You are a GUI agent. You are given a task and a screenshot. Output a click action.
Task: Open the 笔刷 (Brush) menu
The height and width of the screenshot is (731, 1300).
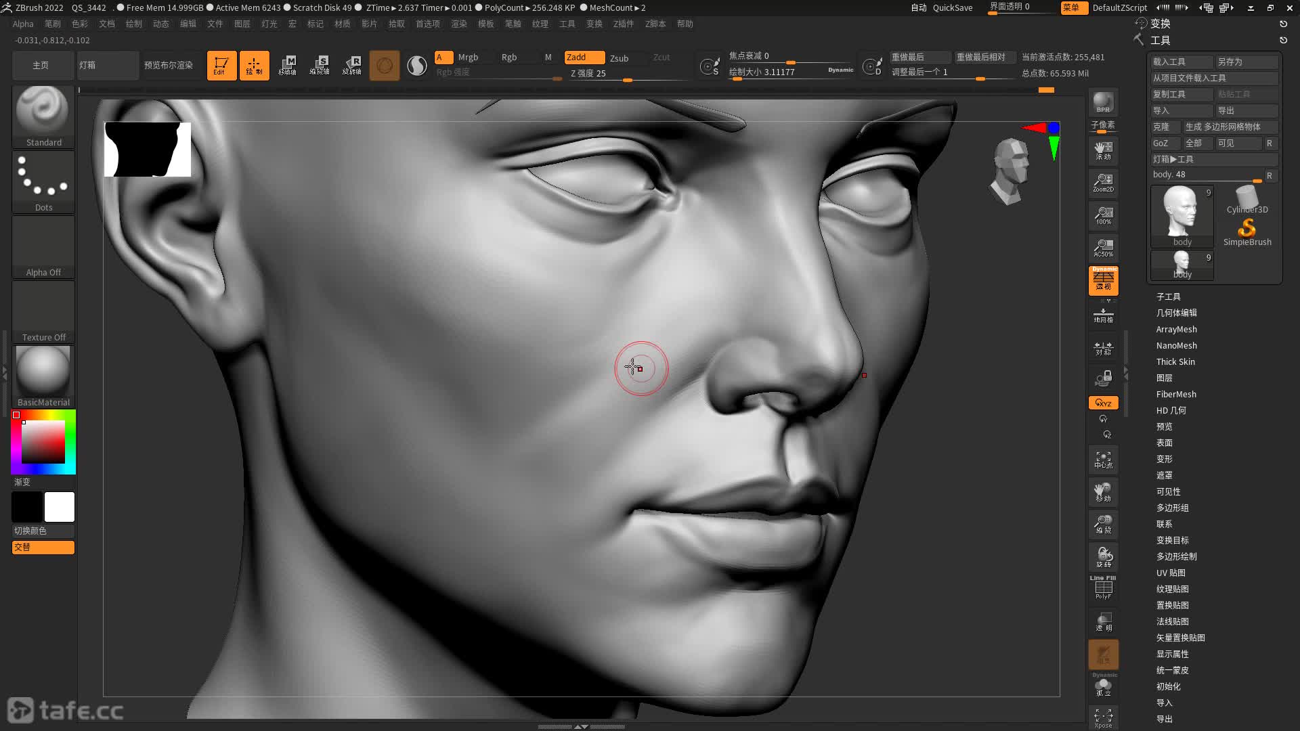click(53, 24)
